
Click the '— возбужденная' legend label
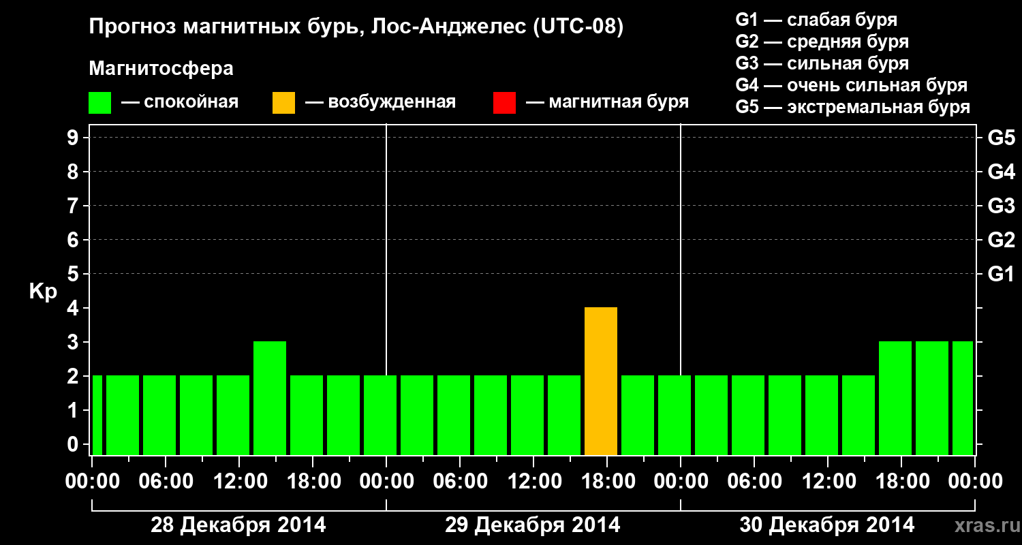(380, 103)
